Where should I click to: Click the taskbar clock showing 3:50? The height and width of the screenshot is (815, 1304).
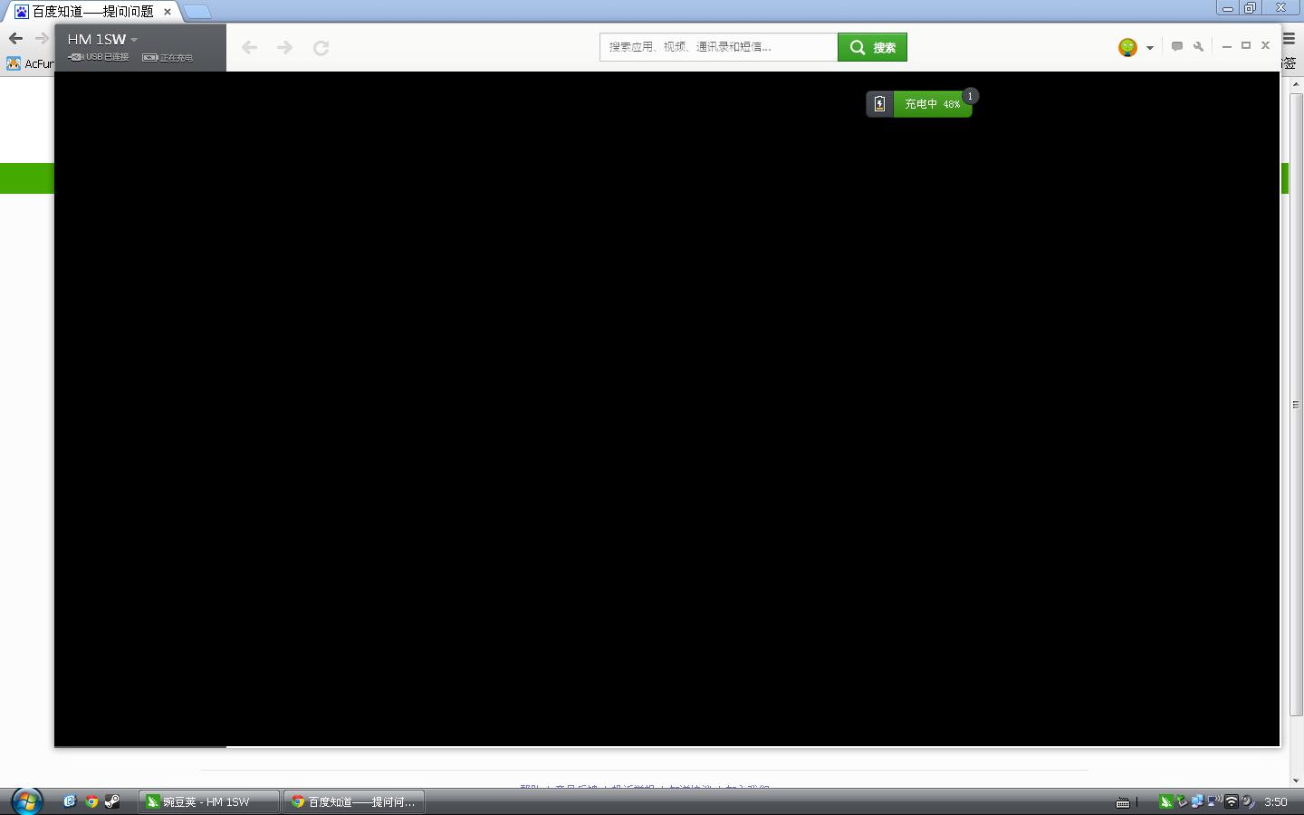[x=1276, y=801]
